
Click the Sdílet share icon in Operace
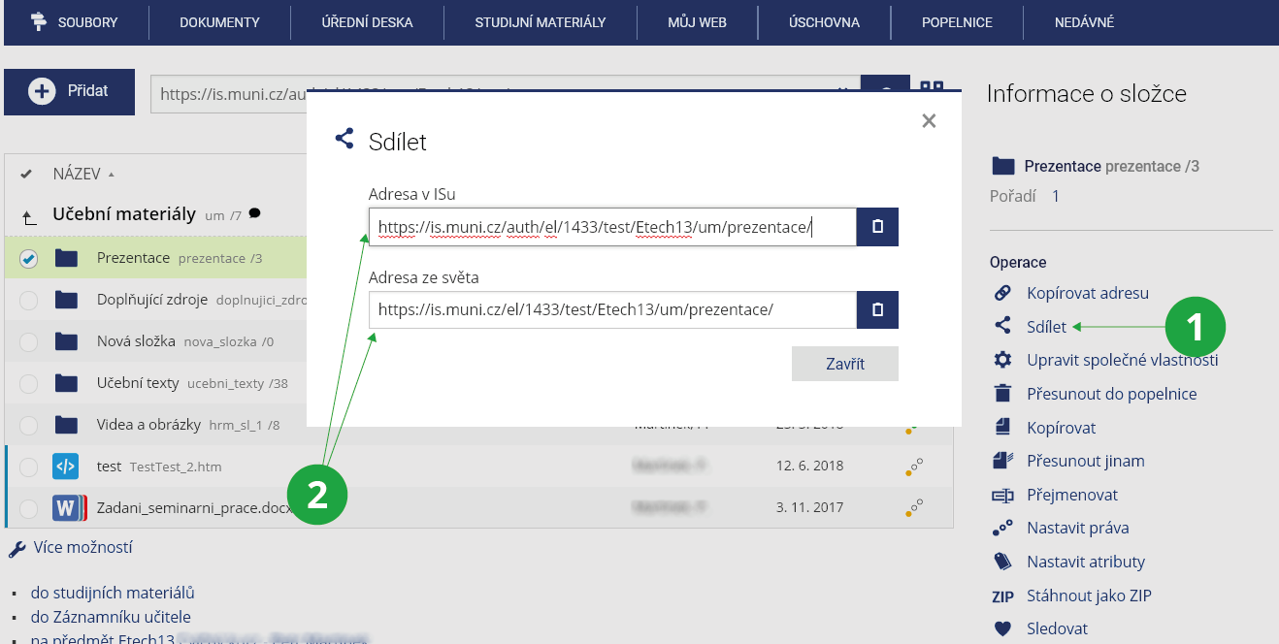(x=1002, y=327)
